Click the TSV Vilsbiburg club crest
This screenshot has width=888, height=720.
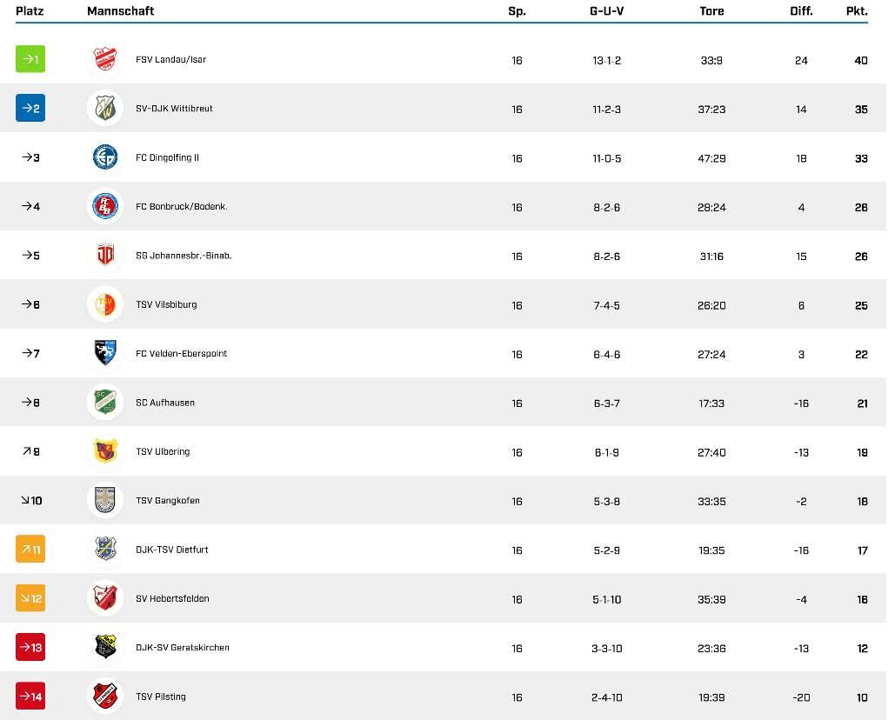click(105, 304)
